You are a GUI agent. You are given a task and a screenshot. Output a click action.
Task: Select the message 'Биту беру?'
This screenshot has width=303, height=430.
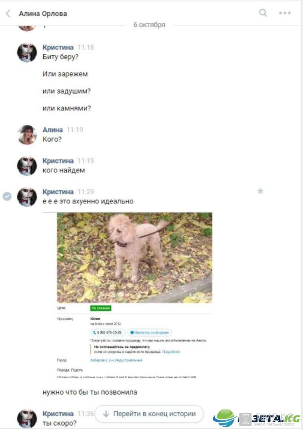(x=61, y=57)
